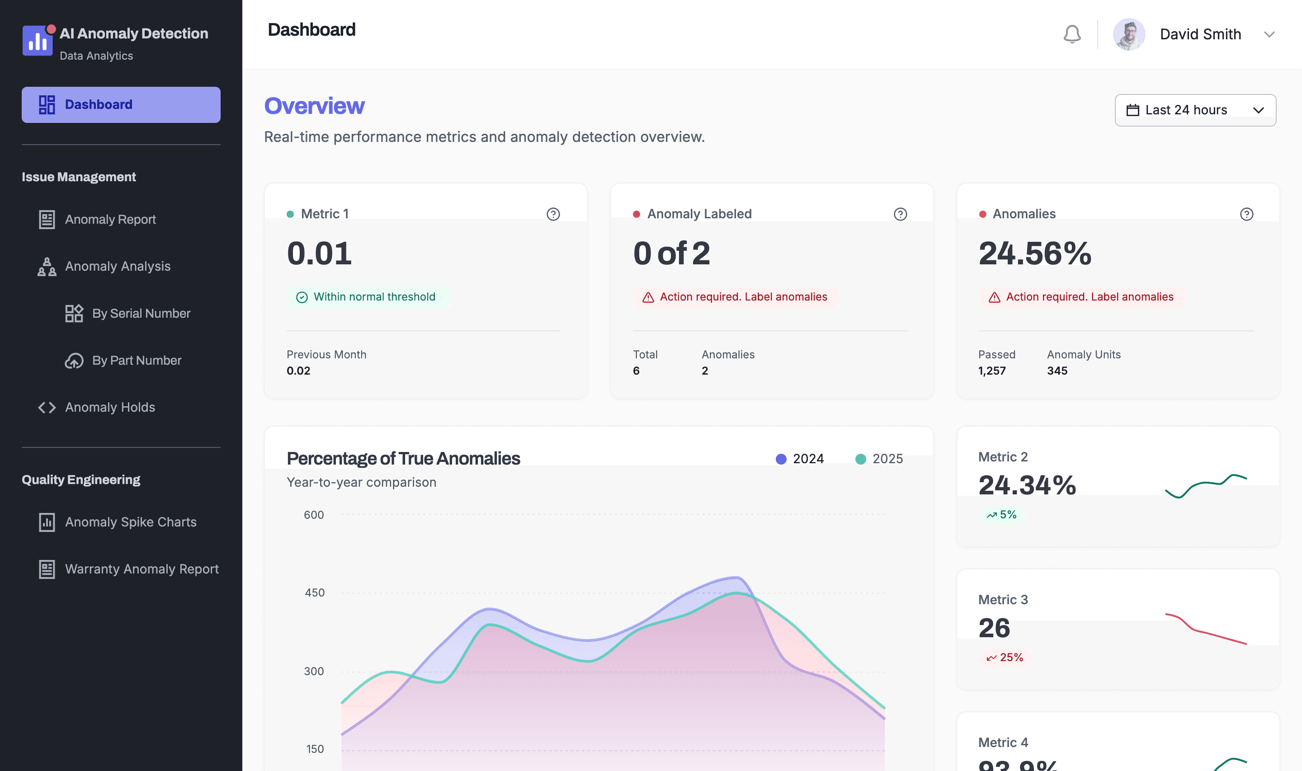The width and height of the screenshot is (1302, 771).
Task: Click the AI Anomaly Detection logo icon
Action: point(38,41)
